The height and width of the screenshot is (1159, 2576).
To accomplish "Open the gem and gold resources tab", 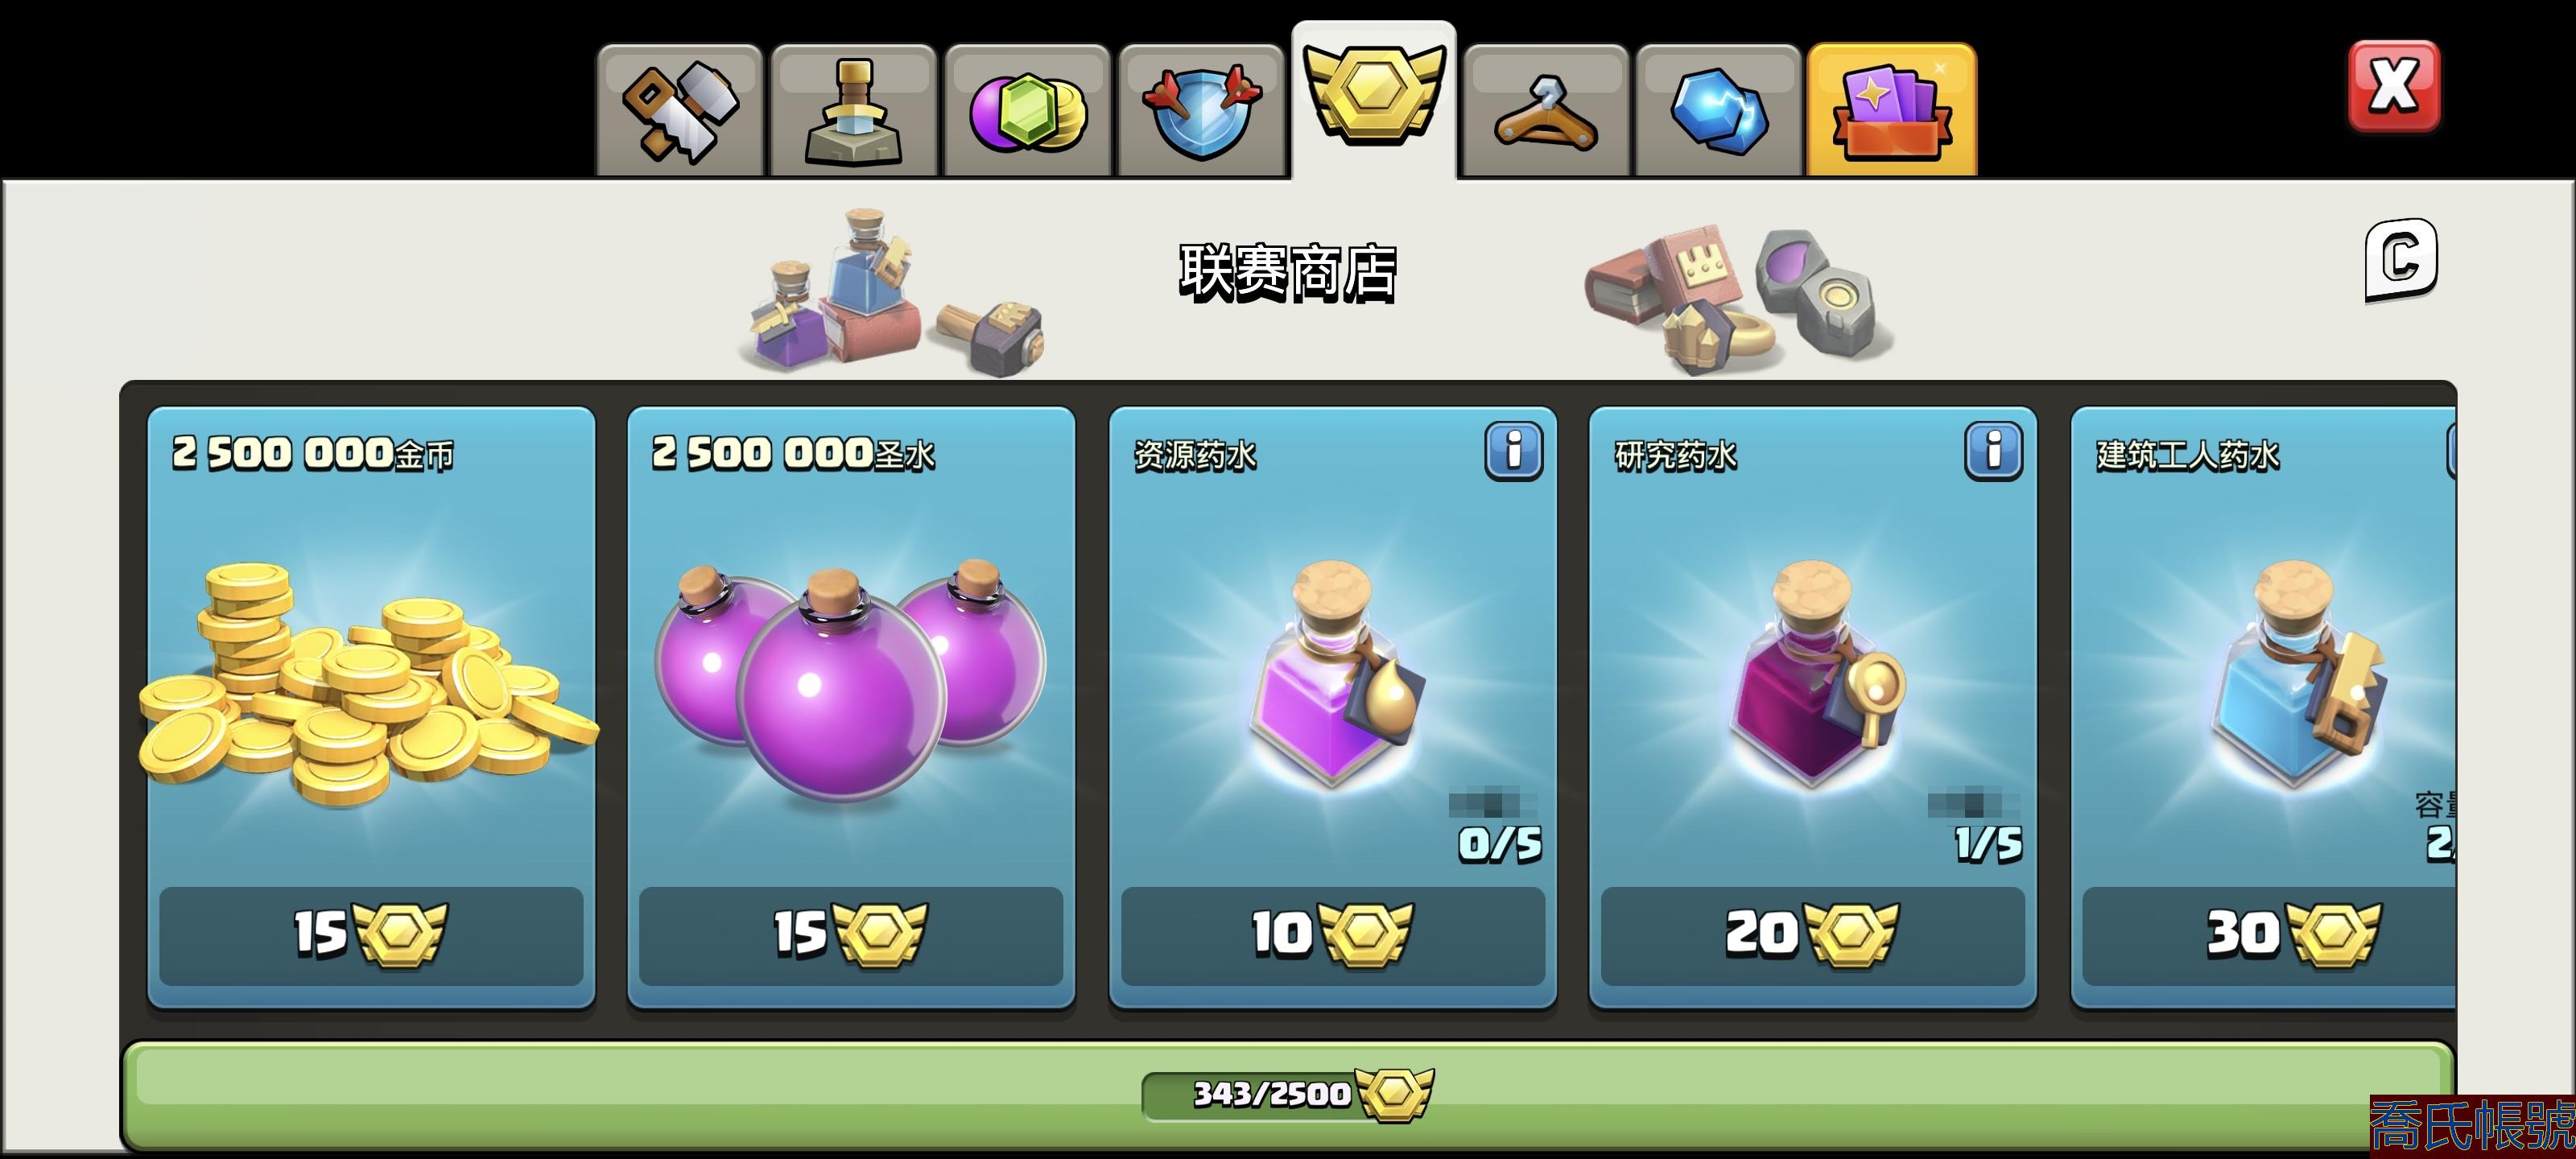I will [1027, 110].
